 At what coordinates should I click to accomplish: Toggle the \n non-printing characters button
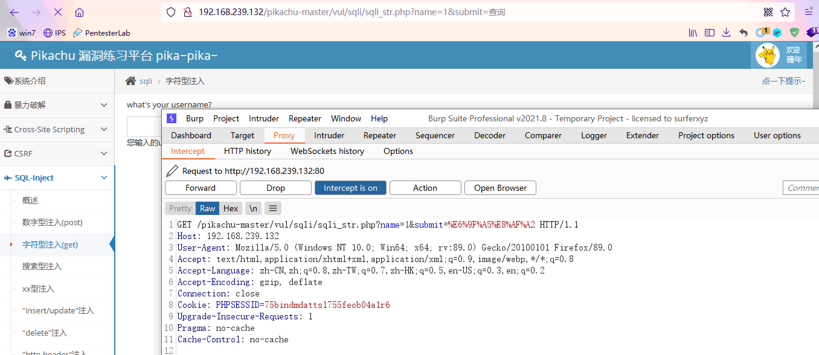point(253,208)
